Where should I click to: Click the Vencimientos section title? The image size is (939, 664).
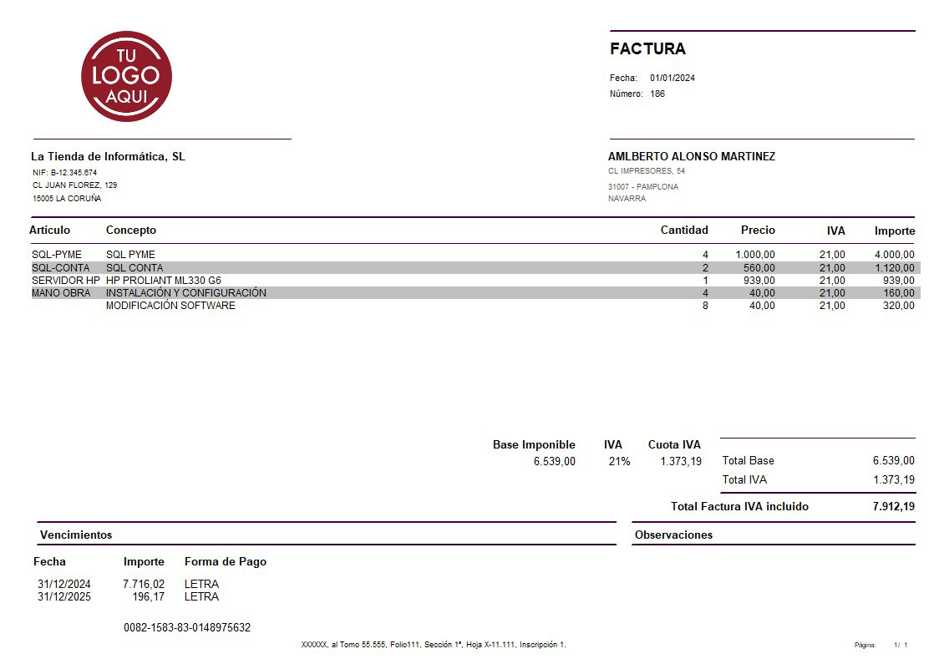pyautogui.click(x=75, y=535)
